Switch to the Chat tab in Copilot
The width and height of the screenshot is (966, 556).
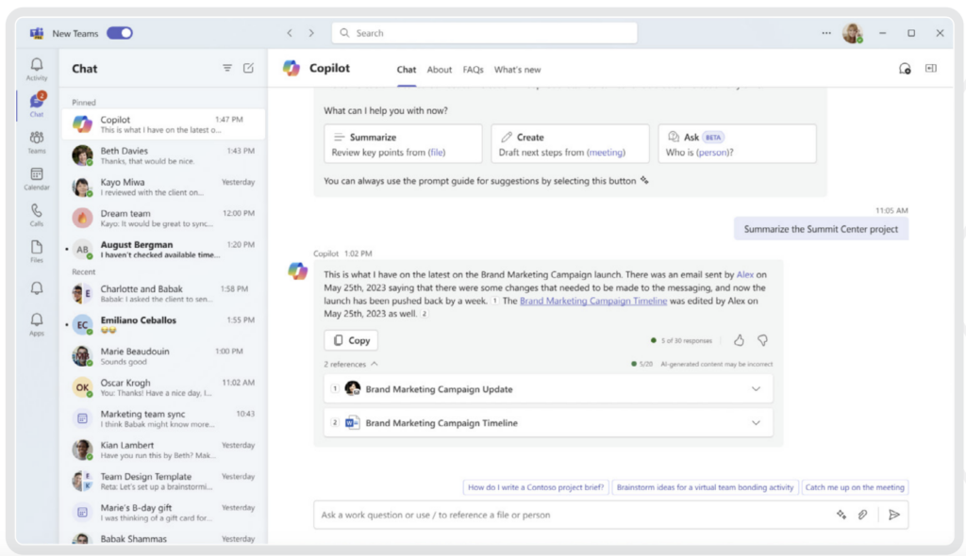pos(406,70)
